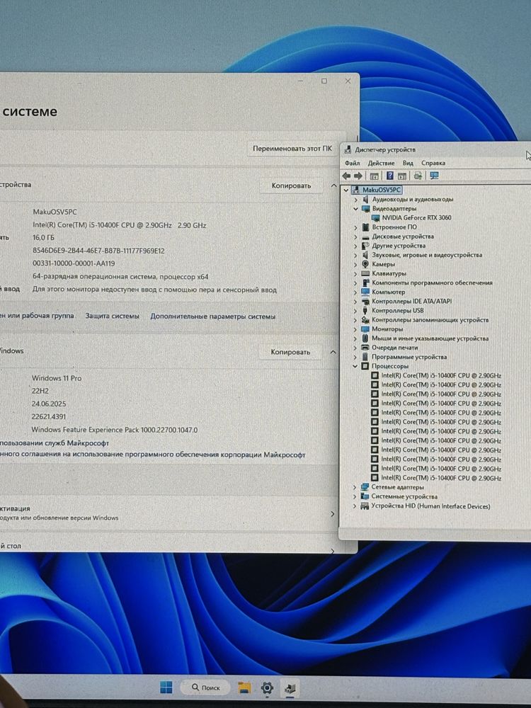Open the Файл menu
This screenshot has width=531, height=708.
click(x=352, y=163)
